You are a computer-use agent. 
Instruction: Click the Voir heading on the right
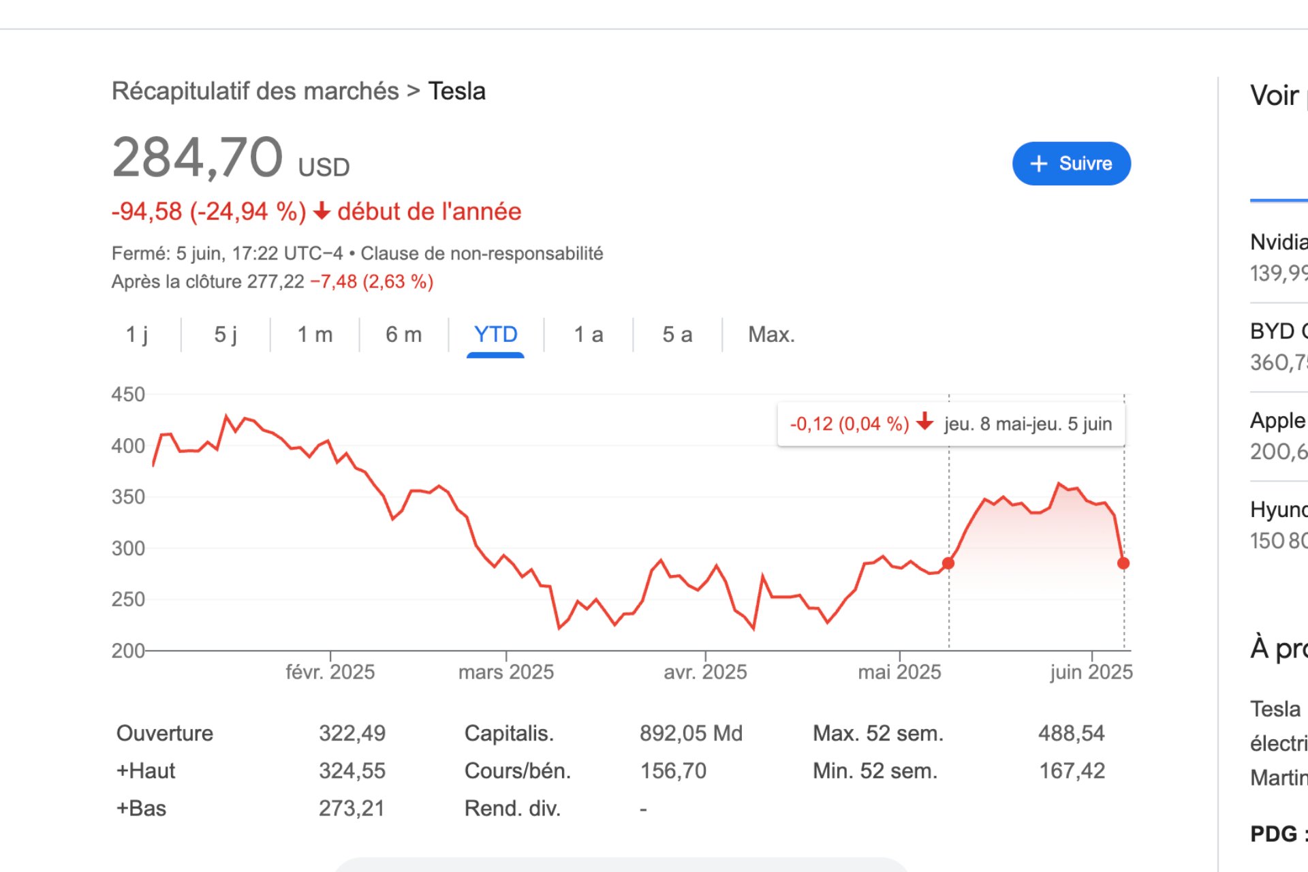point(1274,96)
